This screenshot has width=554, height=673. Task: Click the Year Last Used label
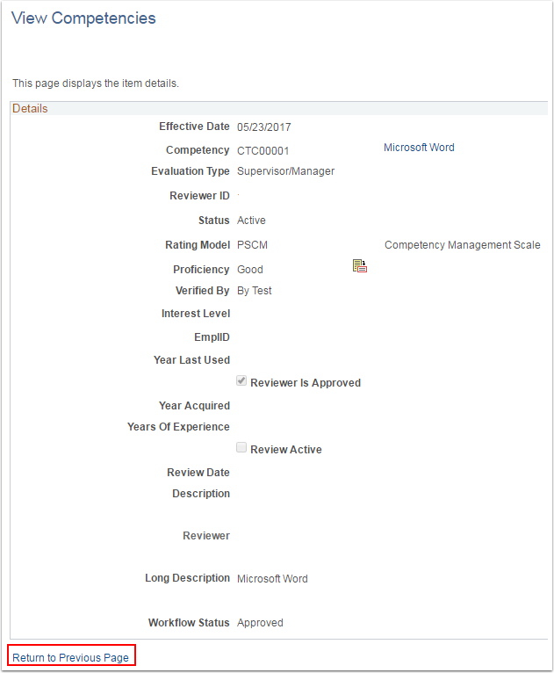(x=191, y=359)
